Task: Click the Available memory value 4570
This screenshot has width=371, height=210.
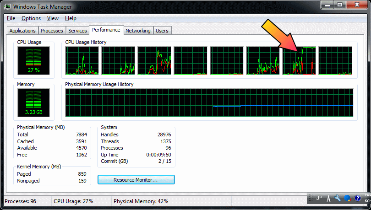Action: pyautogui.click(x=82, y=148)
